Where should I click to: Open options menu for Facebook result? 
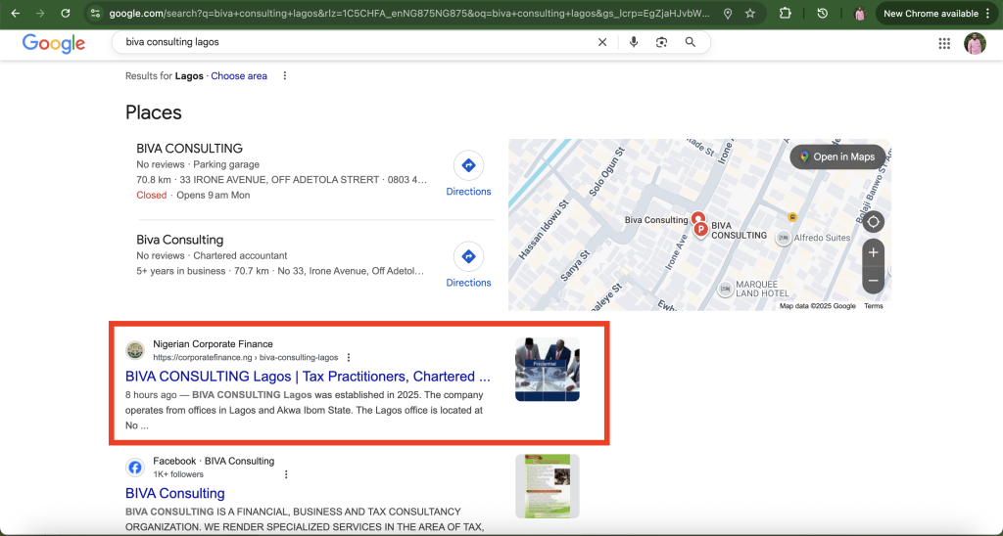click(286, 474)
